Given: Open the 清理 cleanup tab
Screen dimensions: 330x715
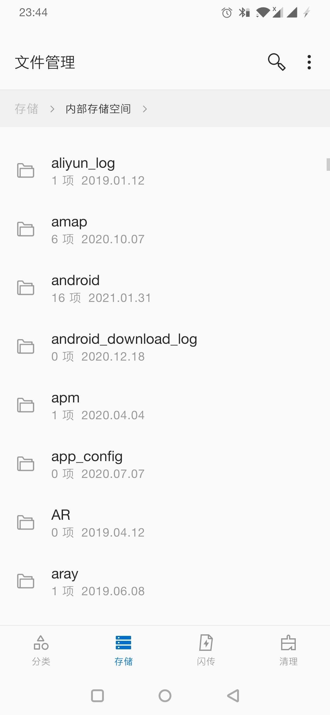Looking at the screenshot, I should click(288, 651).
